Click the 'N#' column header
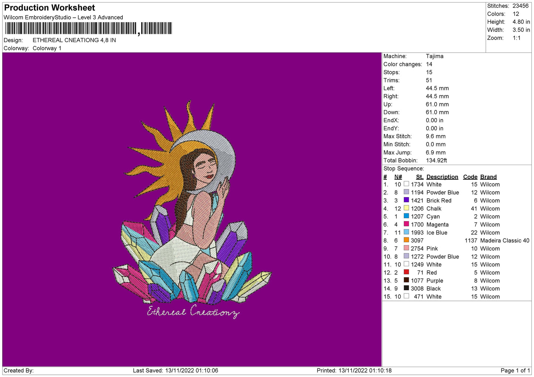This screenshot has height=377, width=534. 398,177
